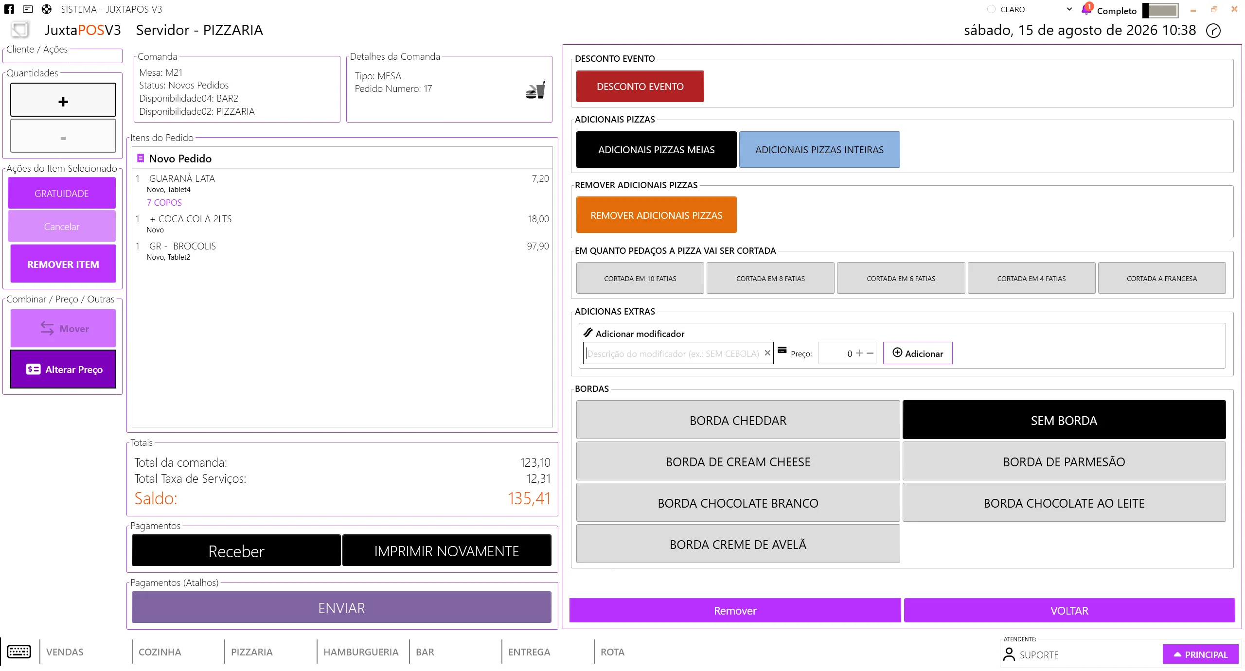Clear the modifier description field
The width and height of the screenshot is (1245, 671).
click(767, 353)
